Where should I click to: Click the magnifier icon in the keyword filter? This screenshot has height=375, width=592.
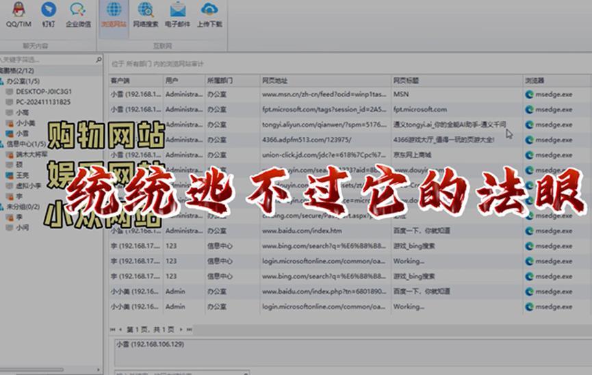[99, 60]
